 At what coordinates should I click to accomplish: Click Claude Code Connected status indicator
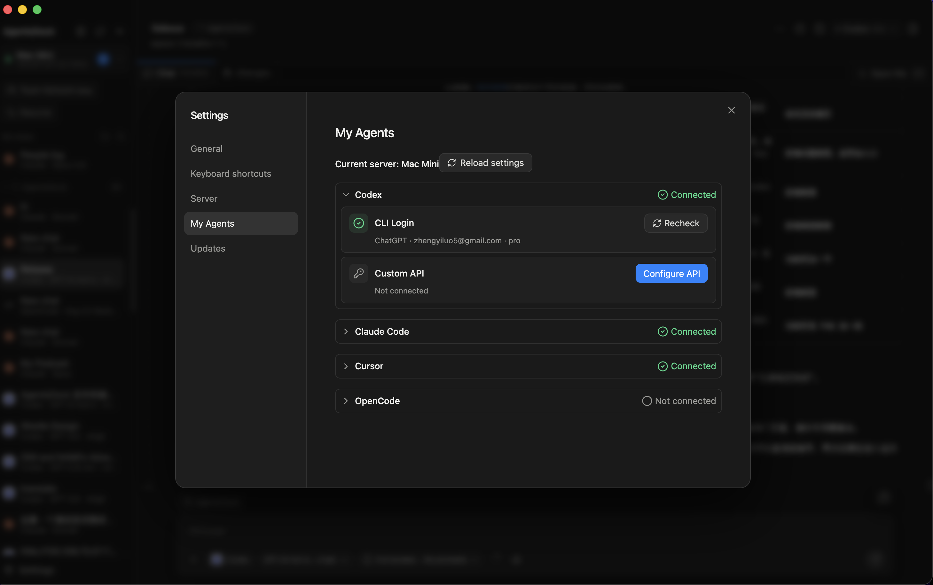click(686, 331)
